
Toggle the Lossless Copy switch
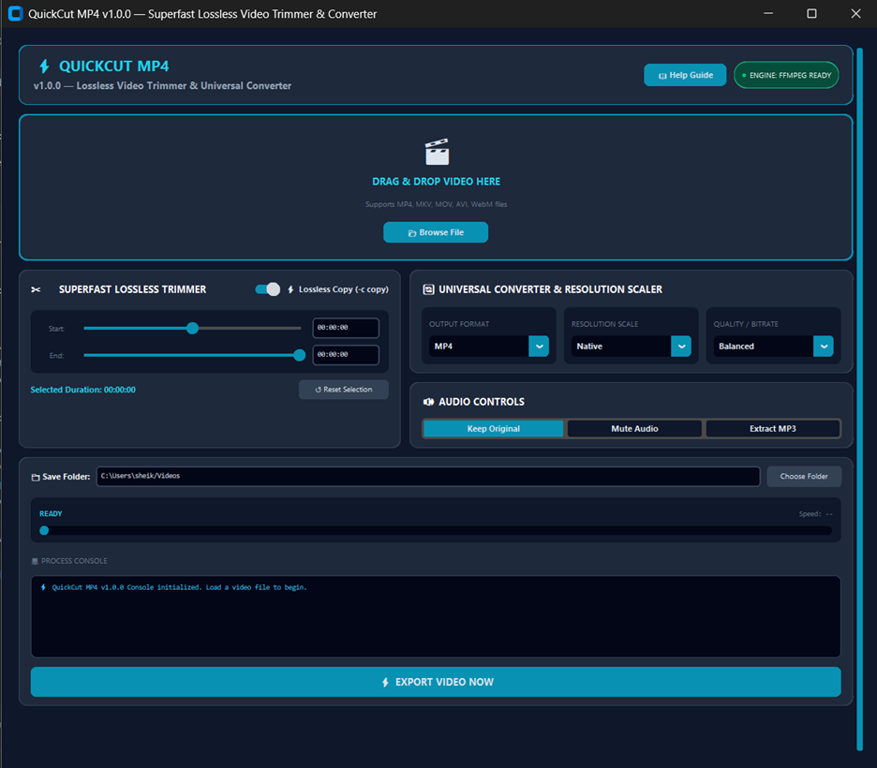[x=267, y=289]
